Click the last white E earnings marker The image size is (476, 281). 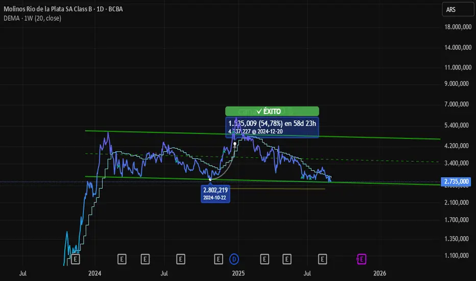(322, 259)
